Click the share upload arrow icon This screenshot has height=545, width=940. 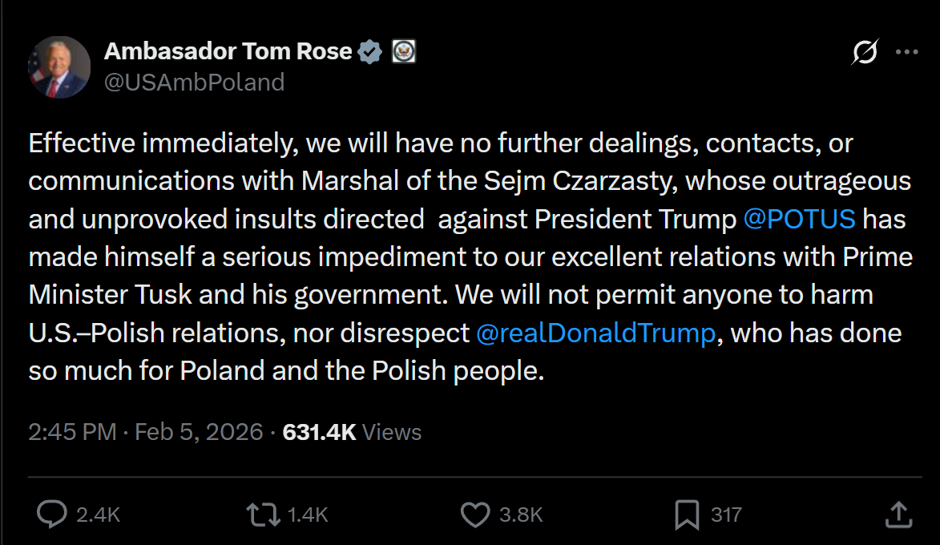[899, 515]
